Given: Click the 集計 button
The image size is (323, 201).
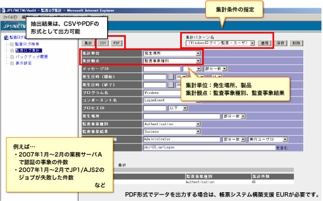Looking at the screenshot, I should click(x=88, y=43).
